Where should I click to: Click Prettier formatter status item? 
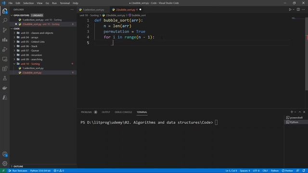[287, 171]
